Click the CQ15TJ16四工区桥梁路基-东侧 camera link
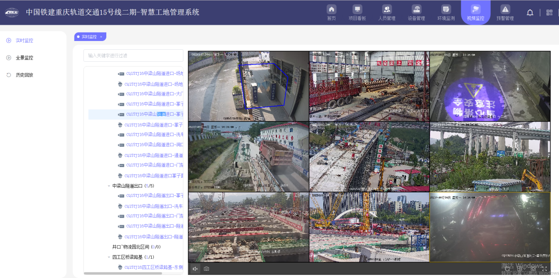The image size is (559, 278). (x=153, y=267)
